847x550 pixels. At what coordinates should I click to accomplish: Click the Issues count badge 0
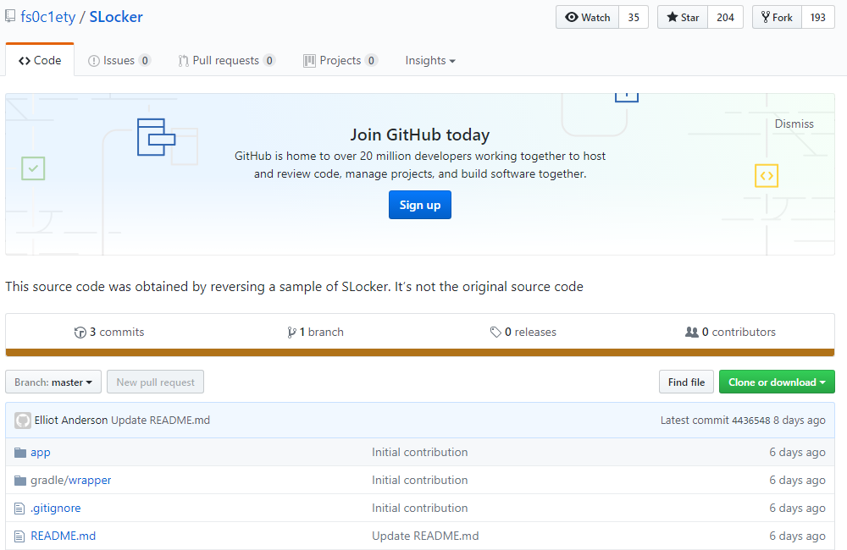(x=145, y=60)
